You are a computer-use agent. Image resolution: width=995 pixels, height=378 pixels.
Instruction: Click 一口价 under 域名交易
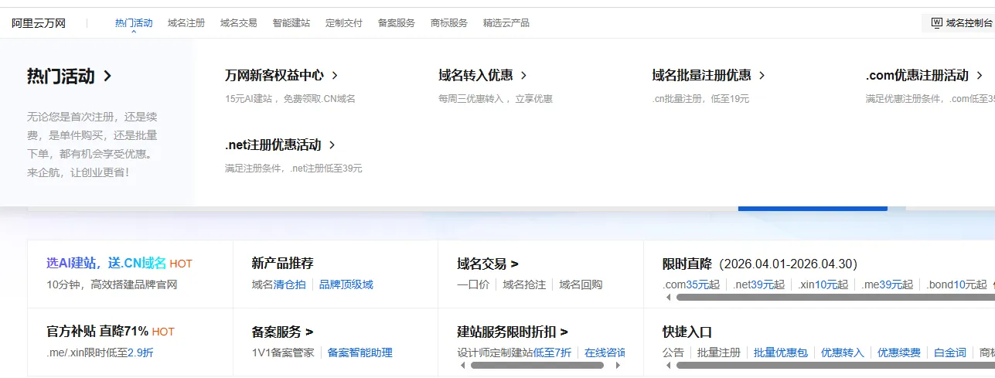(x=473, y=284)
